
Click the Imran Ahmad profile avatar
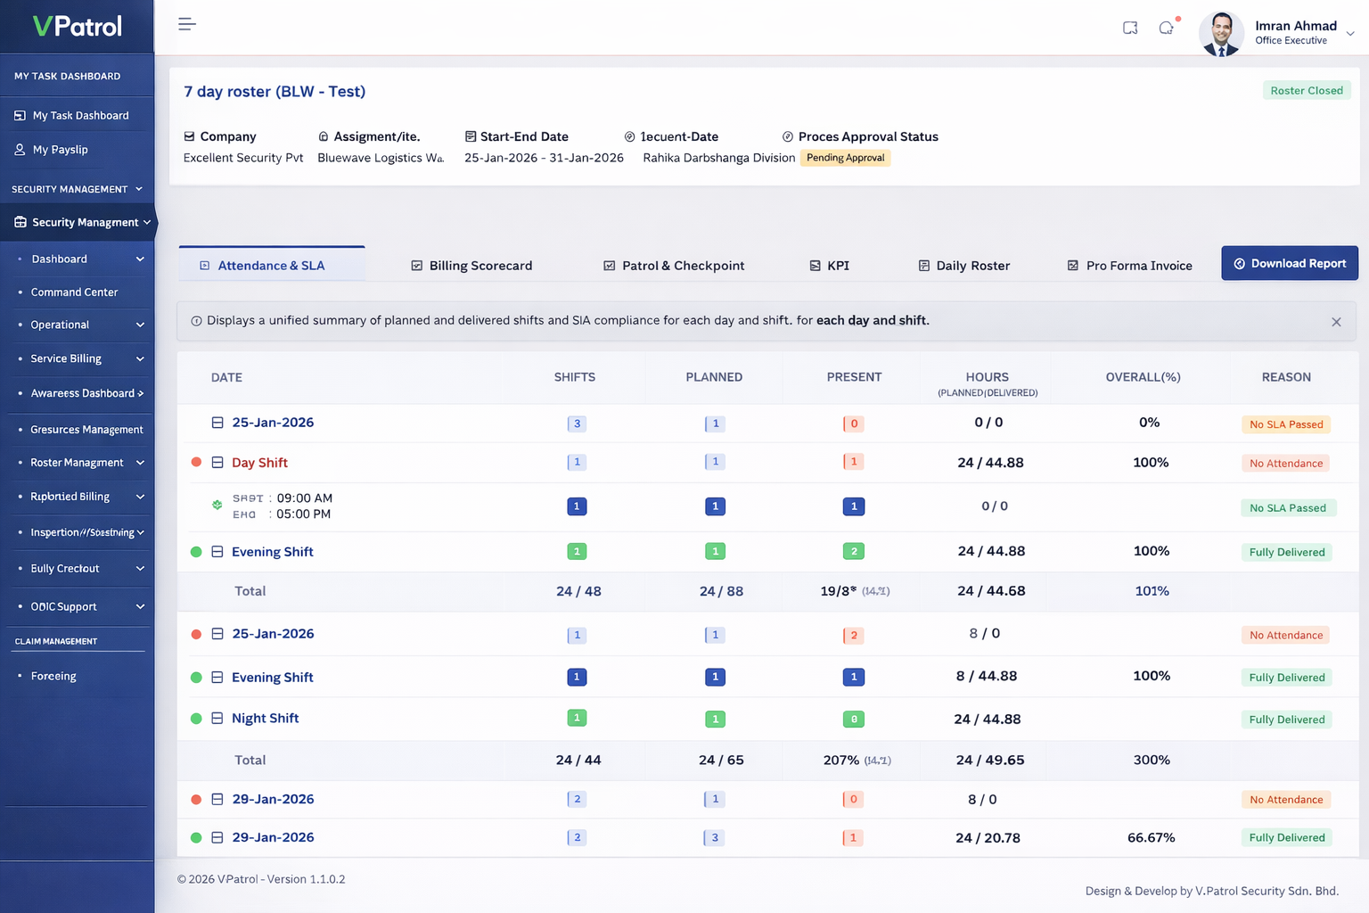[1221, 34]
